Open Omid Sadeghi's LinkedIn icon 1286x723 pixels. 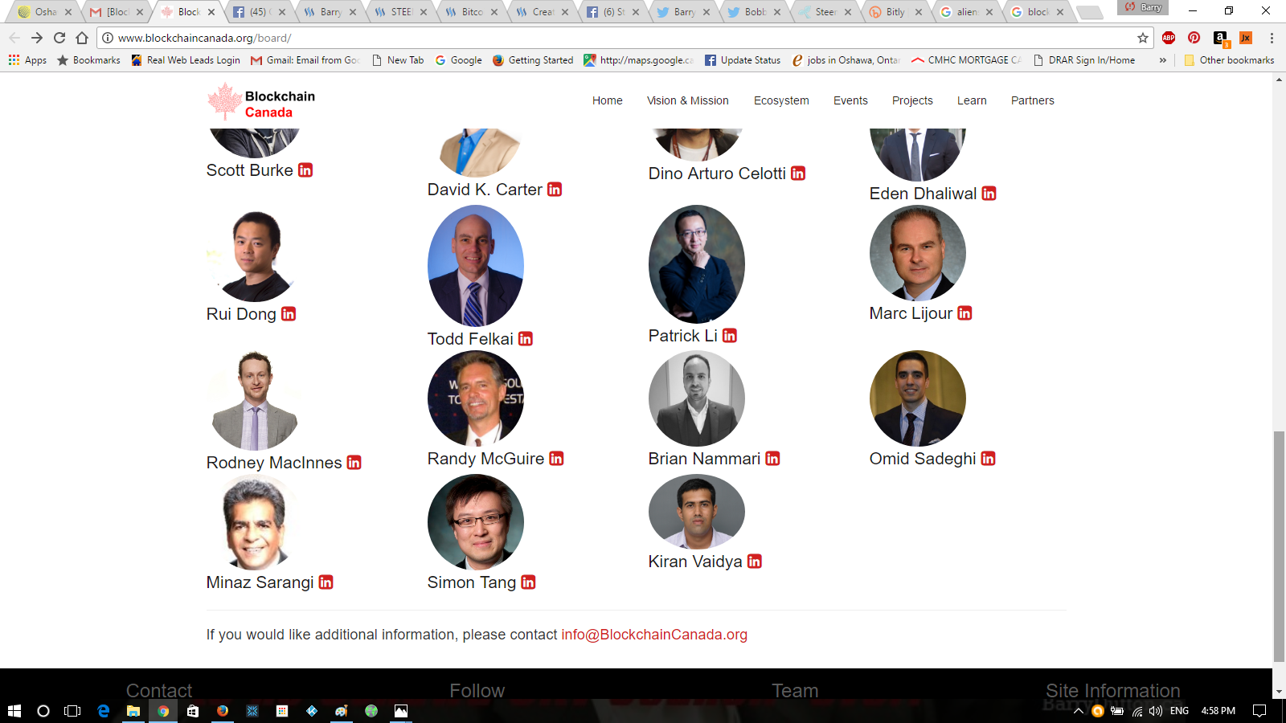[989, 459]
